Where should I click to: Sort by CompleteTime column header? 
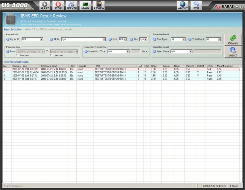[54, 66]
